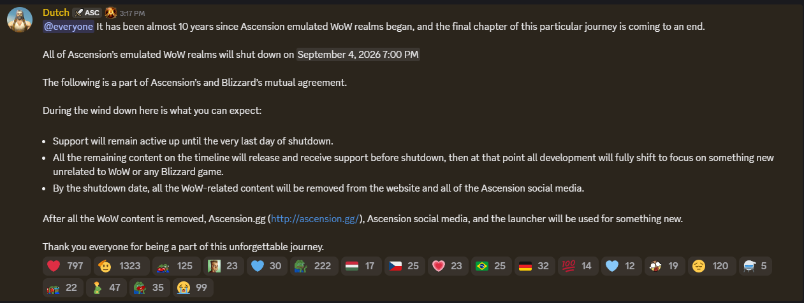Click the German flag reaction with 32

[534, 266]
